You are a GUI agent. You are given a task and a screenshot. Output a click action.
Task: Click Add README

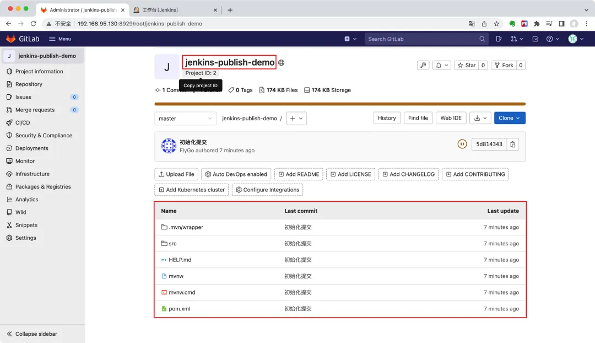point(299,174)
